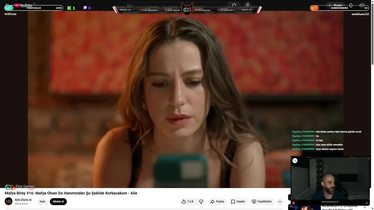Subscribe with the Abone ol button
Image resolution: width=374 pixels, height=210 pixels.
58,202
